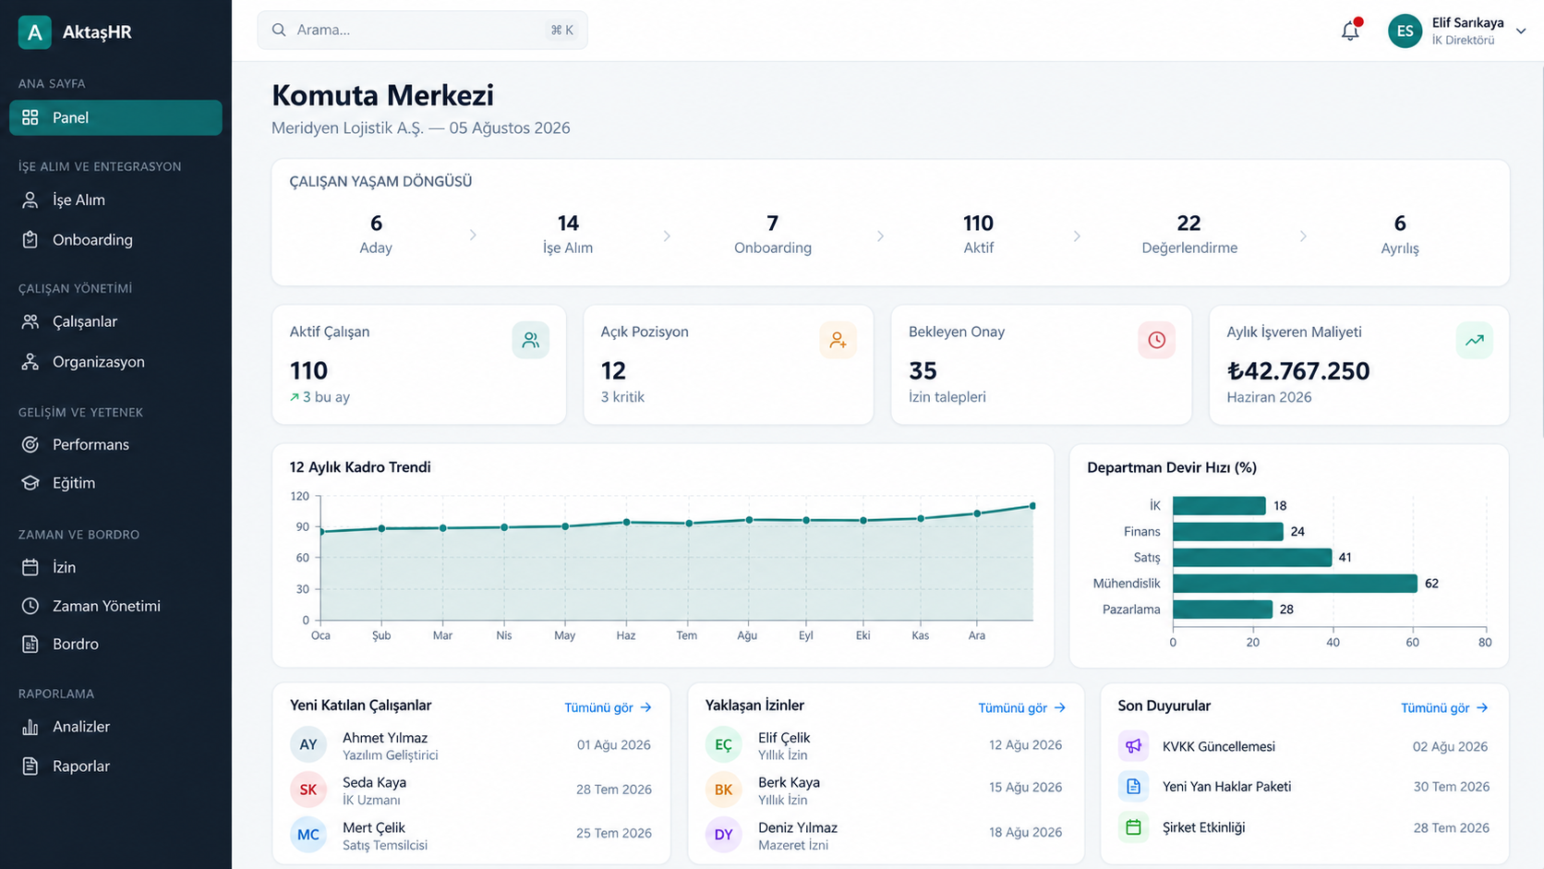Open Eğitim sidebar item

[x=115, y=483]
